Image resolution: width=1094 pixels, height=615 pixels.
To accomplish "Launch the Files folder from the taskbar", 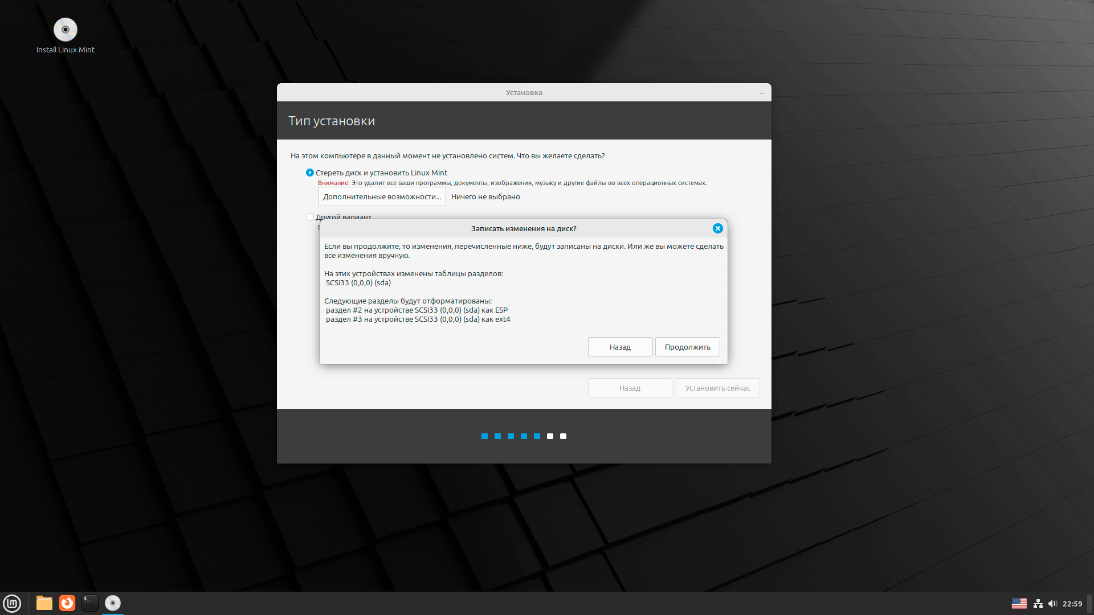I will click(44, 603).
